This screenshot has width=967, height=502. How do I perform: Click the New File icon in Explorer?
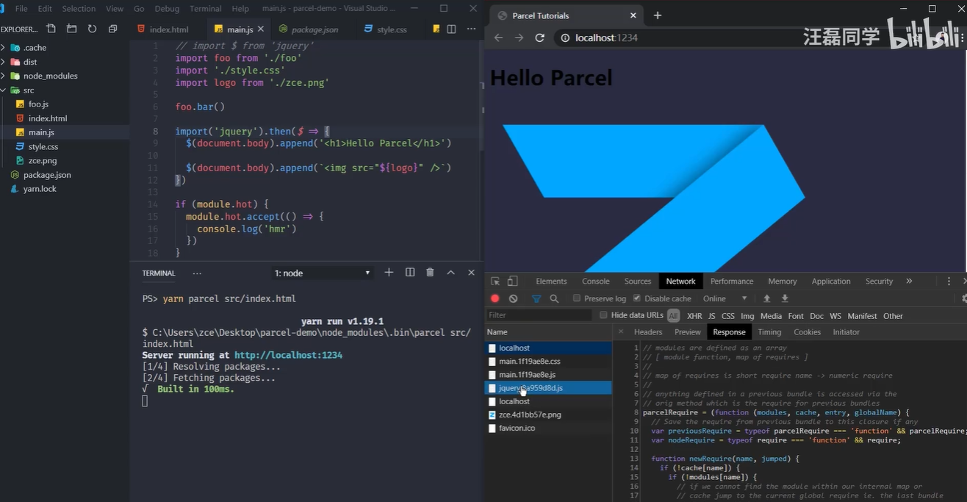click(x=51, y=29)
